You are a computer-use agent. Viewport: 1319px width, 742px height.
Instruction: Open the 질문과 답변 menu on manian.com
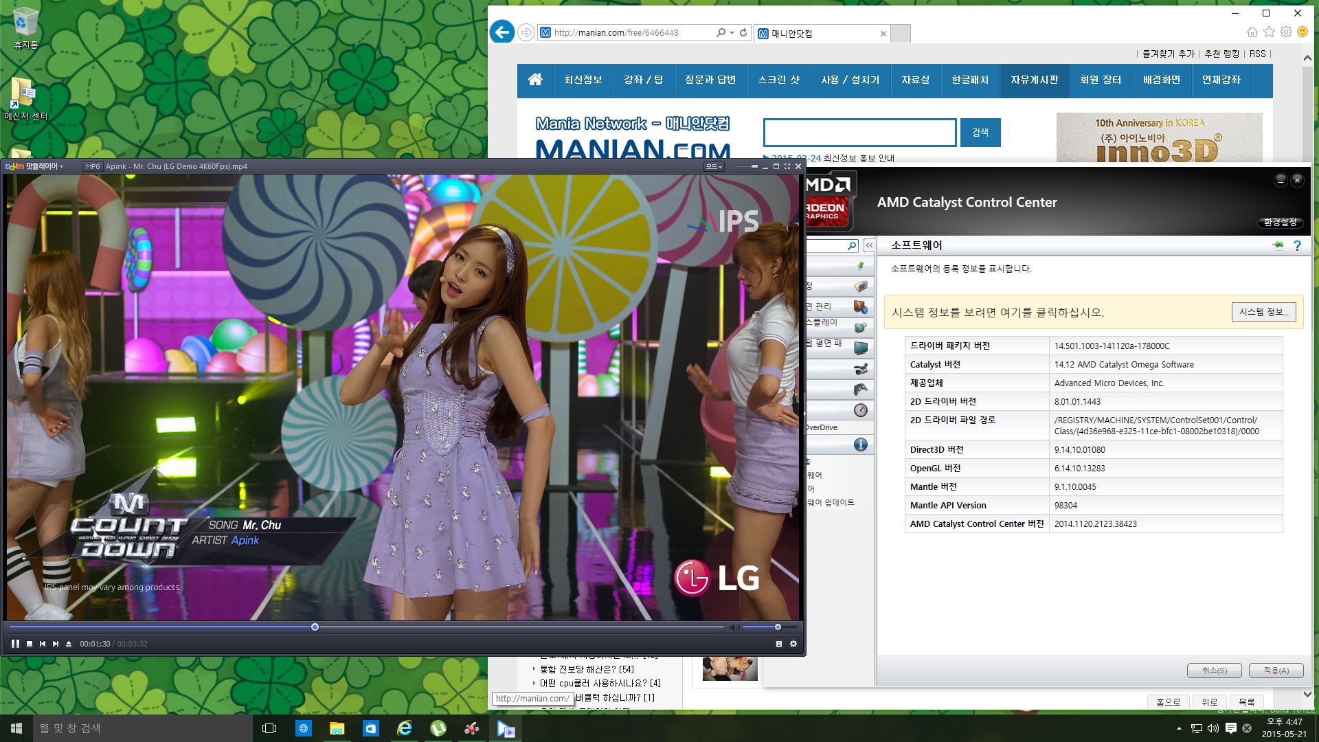(710, 80)
